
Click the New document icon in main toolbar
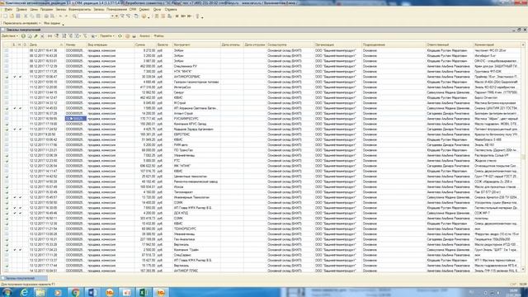(6, 16)
